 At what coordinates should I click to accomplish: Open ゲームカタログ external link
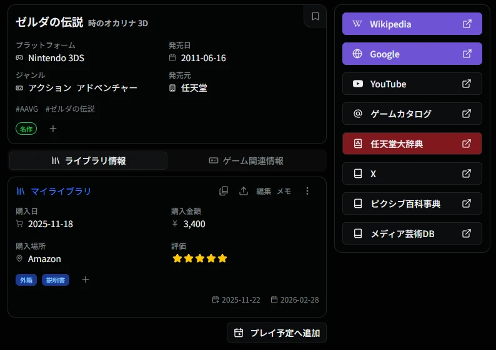[x=412, y=114]
